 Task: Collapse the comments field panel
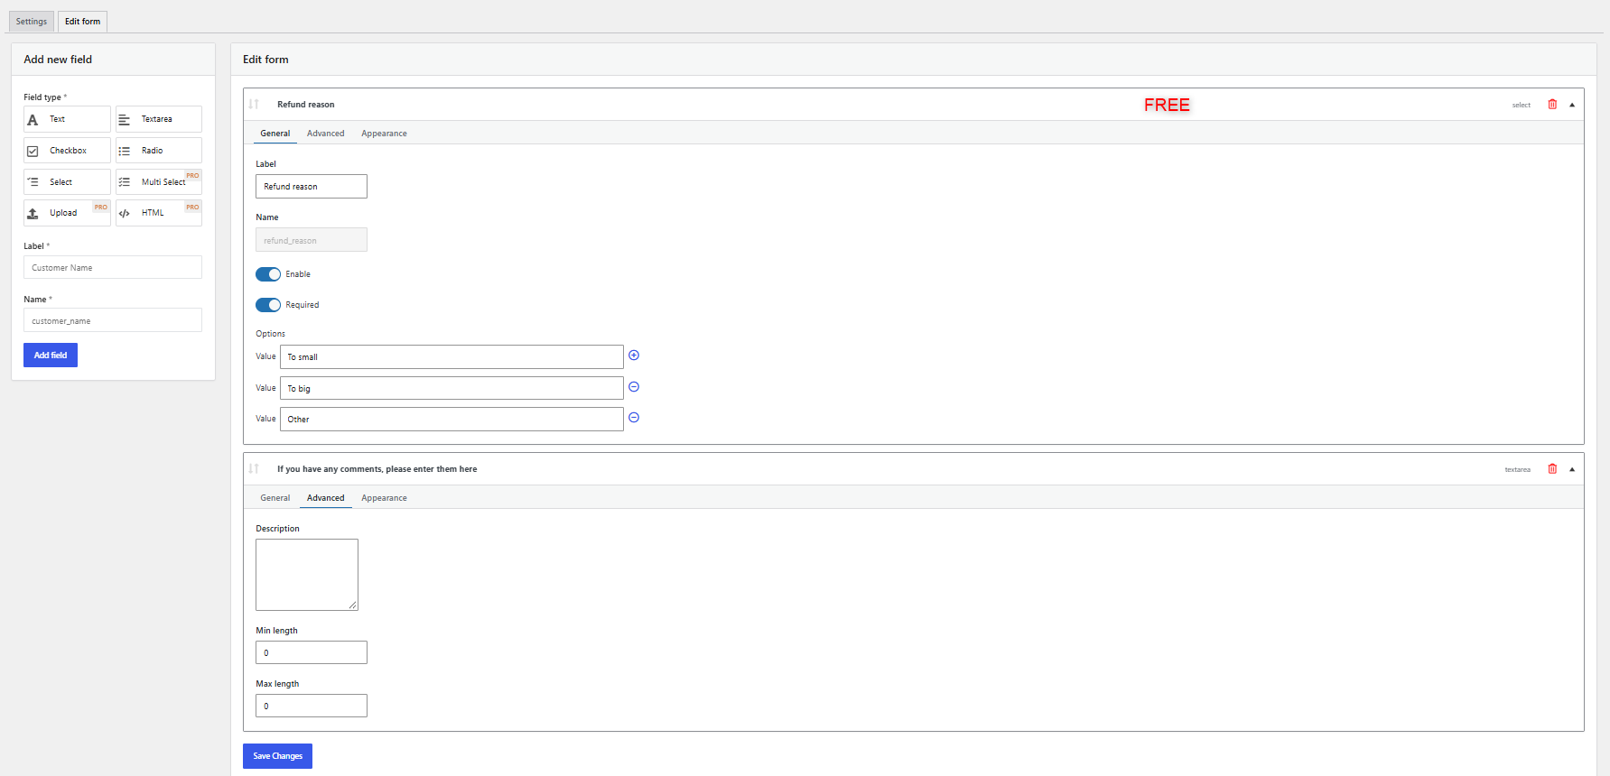point(1572,469)
